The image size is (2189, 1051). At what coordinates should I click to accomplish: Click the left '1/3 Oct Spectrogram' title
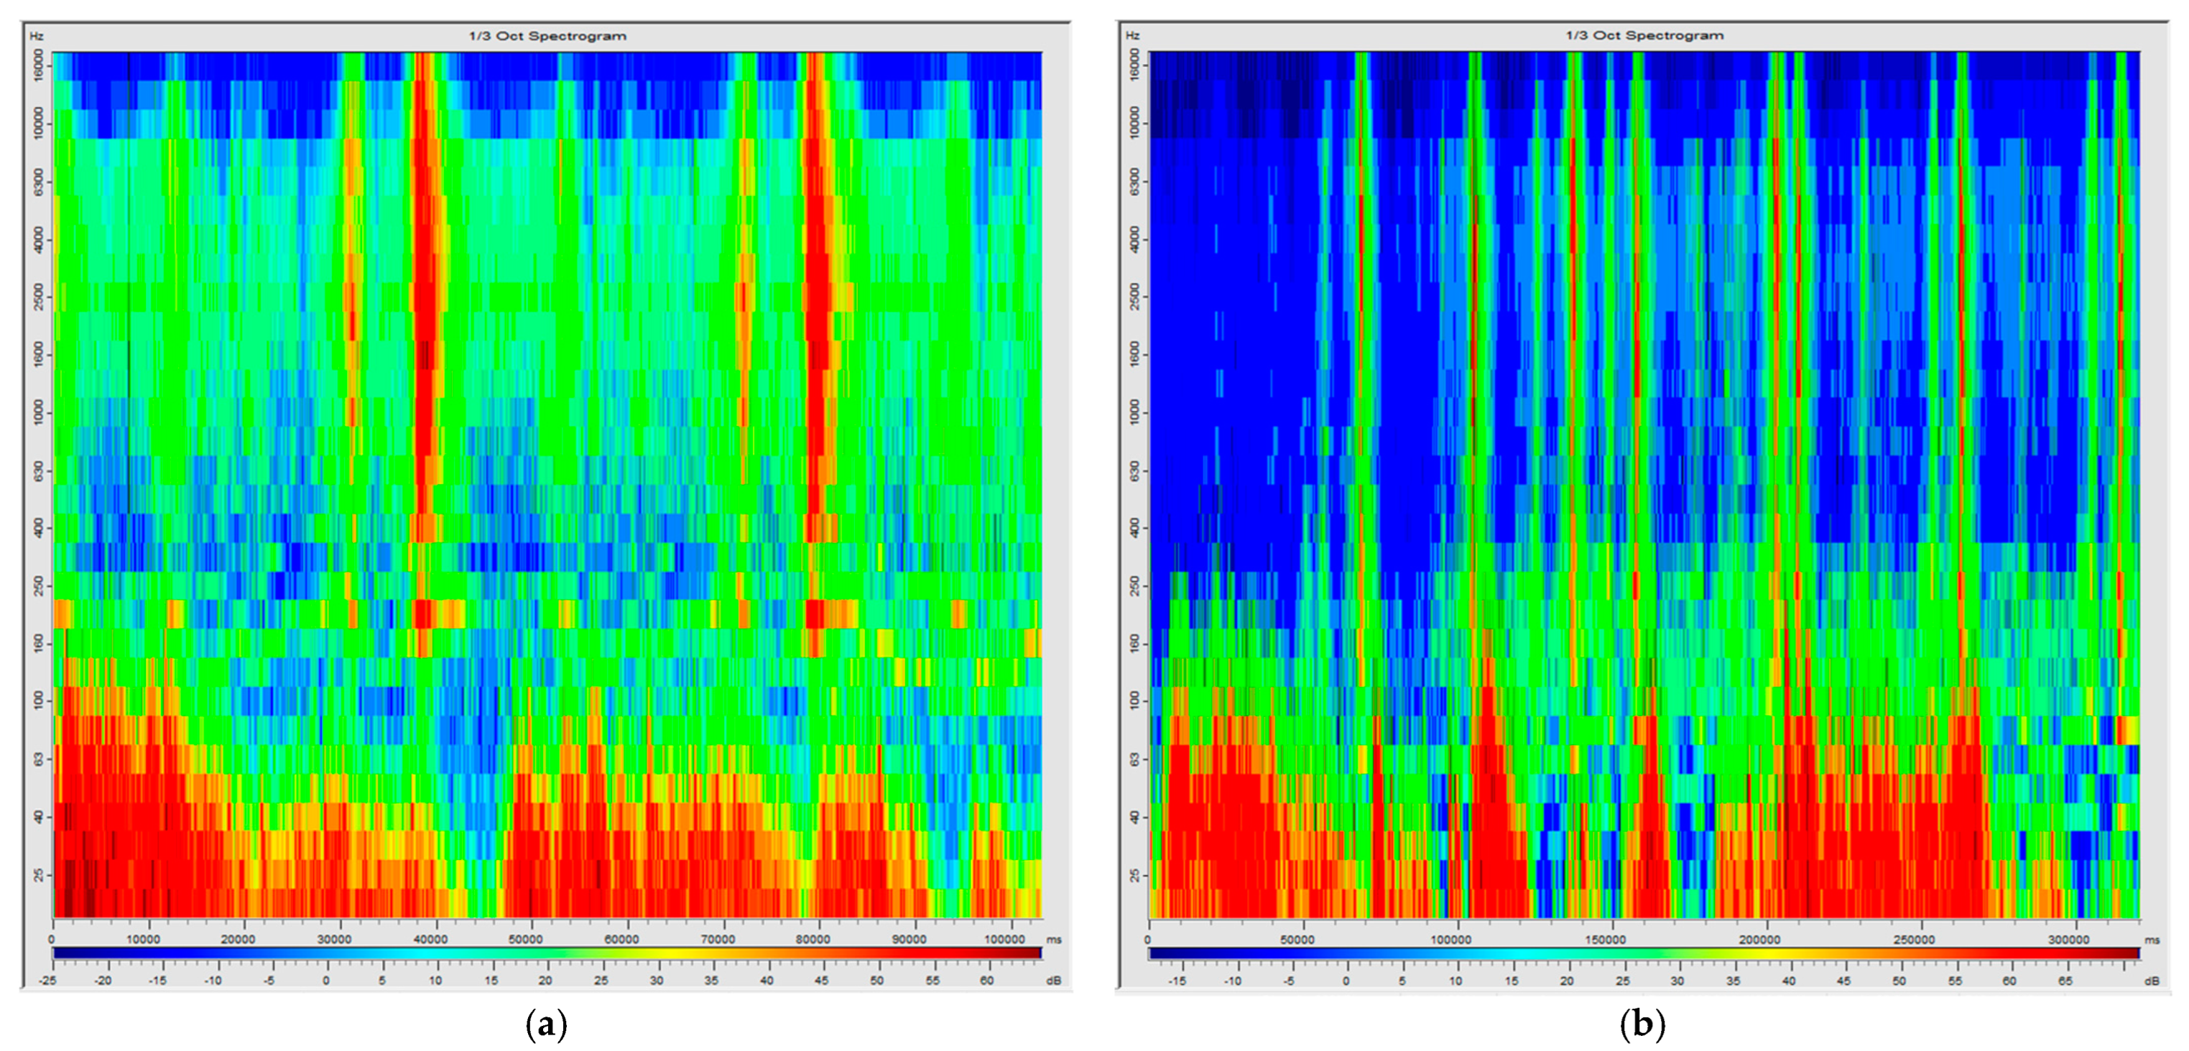tap(547, 36)
